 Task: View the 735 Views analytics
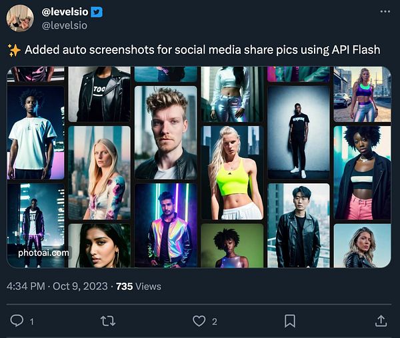point(139,286)
